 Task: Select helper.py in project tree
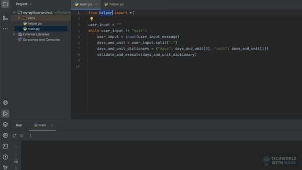pos(41,23)
